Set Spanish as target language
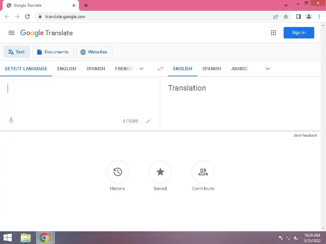The width and height of the screenshot is (326, 244). pyautogui.click(x=212, y=69)
